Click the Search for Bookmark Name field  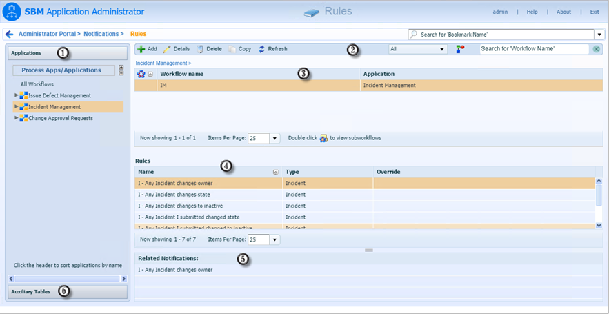tap(501, 35)
